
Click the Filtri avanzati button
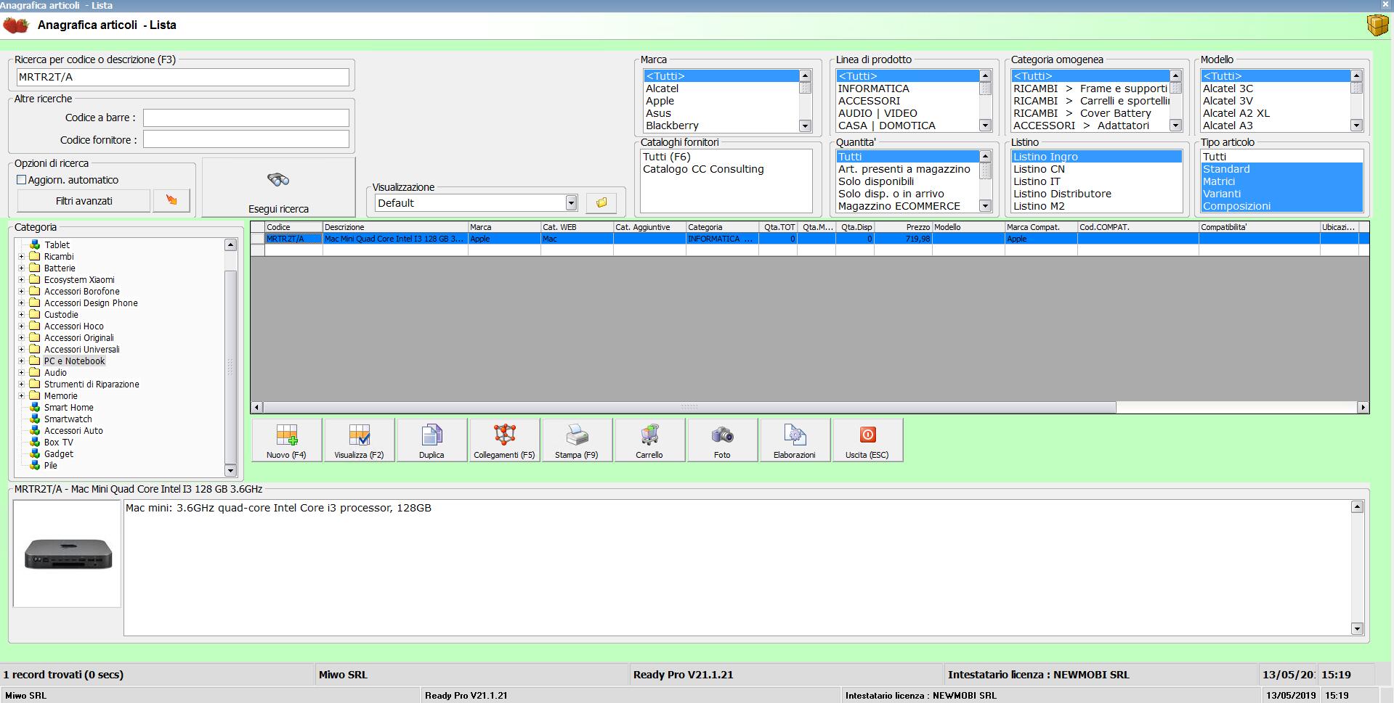(84, 201)
